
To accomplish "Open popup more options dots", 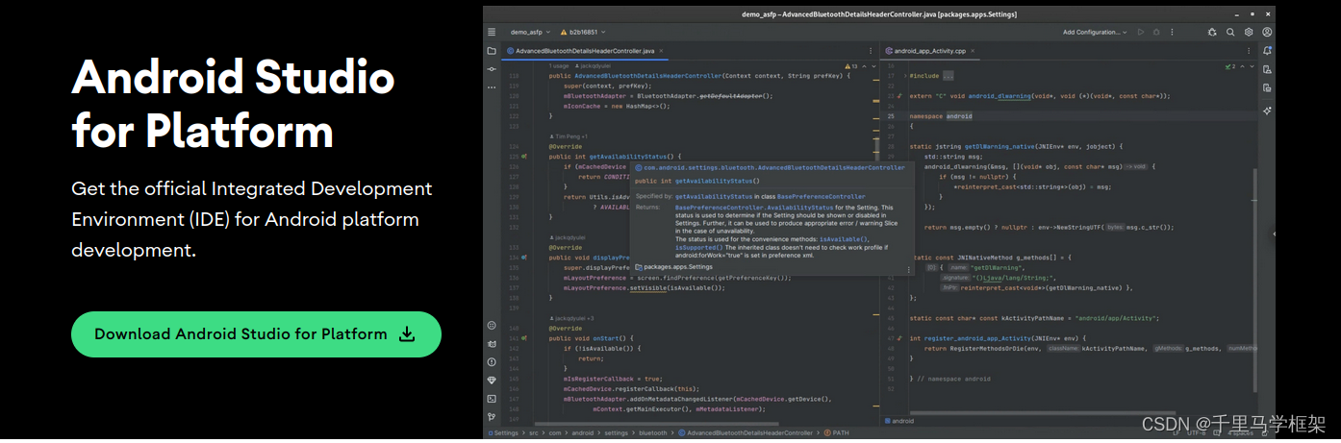I will [x=909, y=270].
